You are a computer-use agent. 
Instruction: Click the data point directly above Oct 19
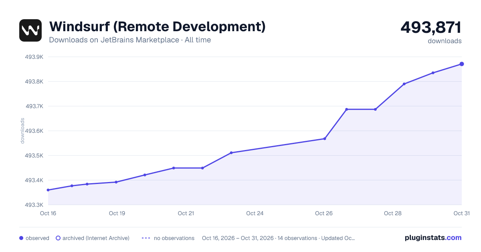pyautogui.click(x=116, y=182)
